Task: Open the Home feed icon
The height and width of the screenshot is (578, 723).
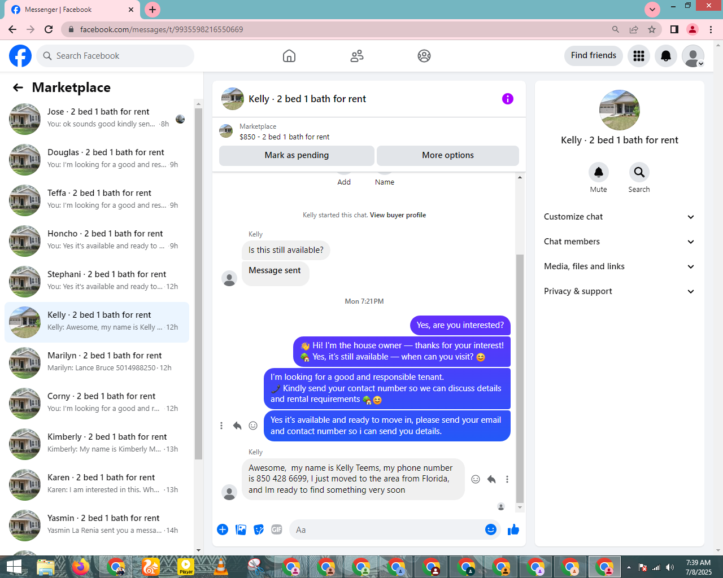Action: (289, 56)
